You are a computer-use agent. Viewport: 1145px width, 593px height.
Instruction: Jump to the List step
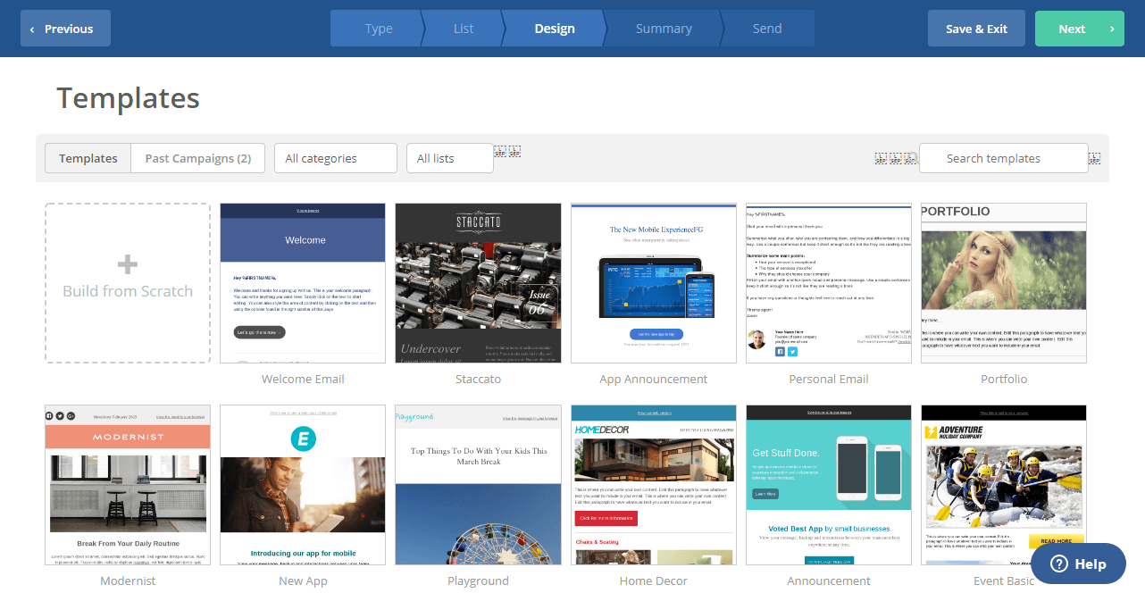pyautogui.click(x=462, y=29)
